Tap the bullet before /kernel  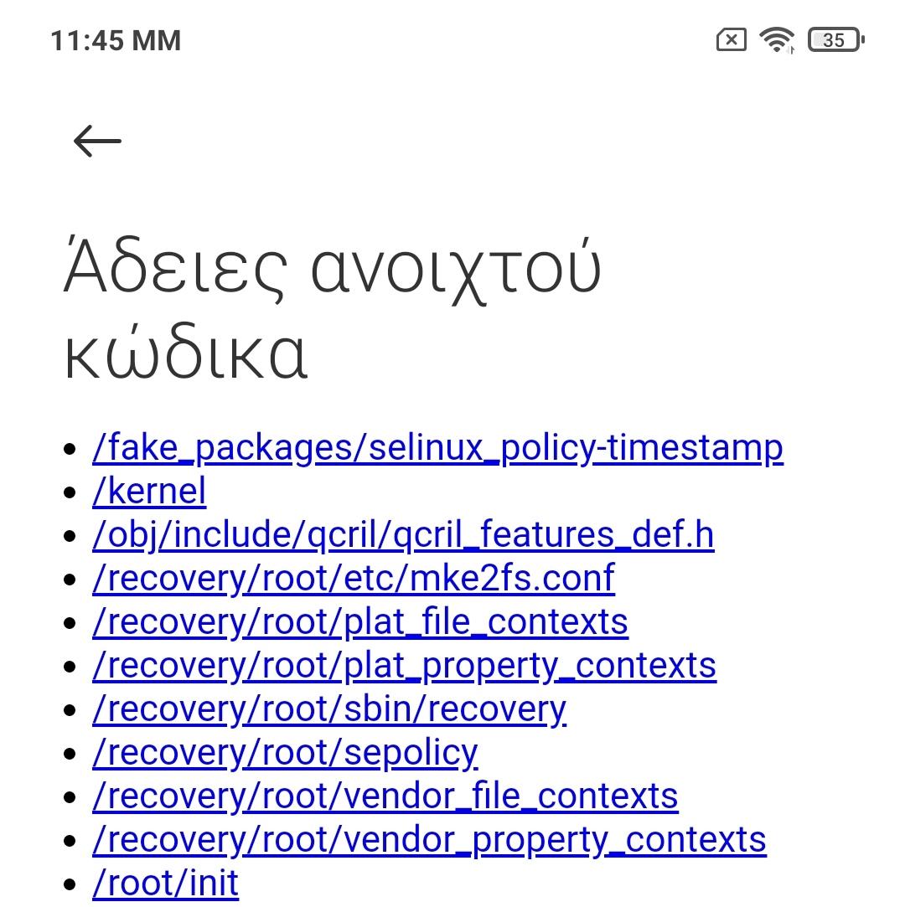point(70,493)
